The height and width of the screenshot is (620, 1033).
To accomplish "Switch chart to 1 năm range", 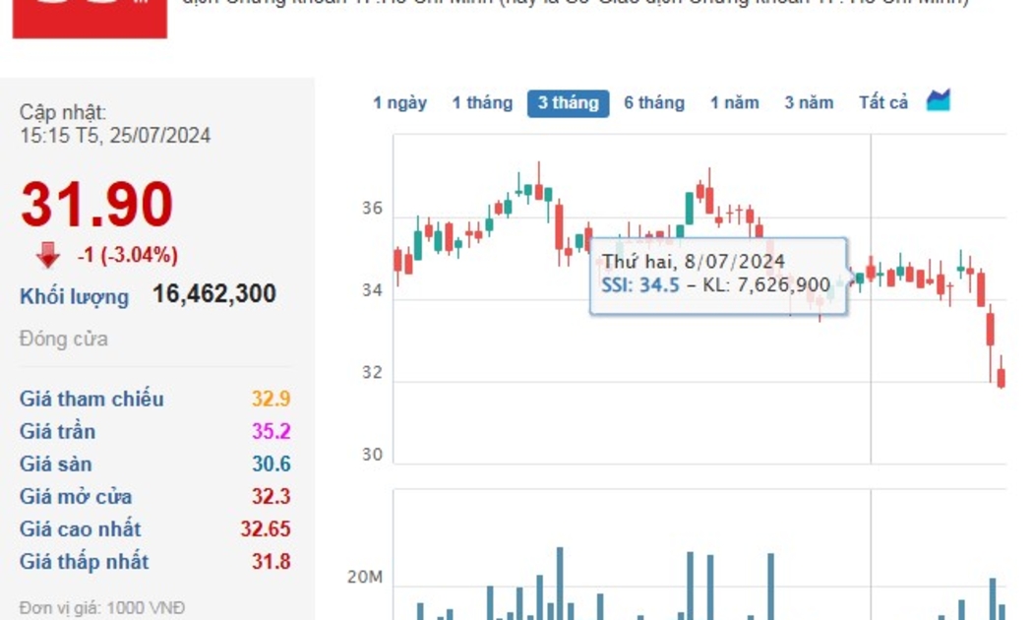I will point(734,102).
